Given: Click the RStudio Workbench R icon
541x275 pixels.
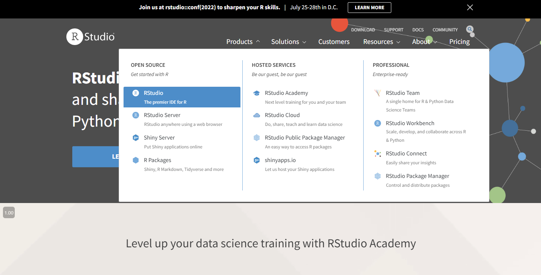Looking at the screenshot, I should pos(378,123).
